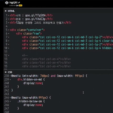Viewport: 113px width, 113px height.
Task: Edit pen title with pencil icon
Action: pyautogui.click(x=19, y=3)
